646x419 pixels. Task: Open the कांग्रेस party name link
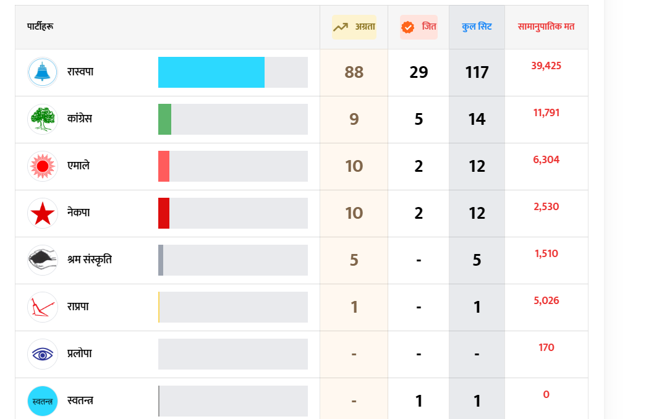click(x=80, y=119)
